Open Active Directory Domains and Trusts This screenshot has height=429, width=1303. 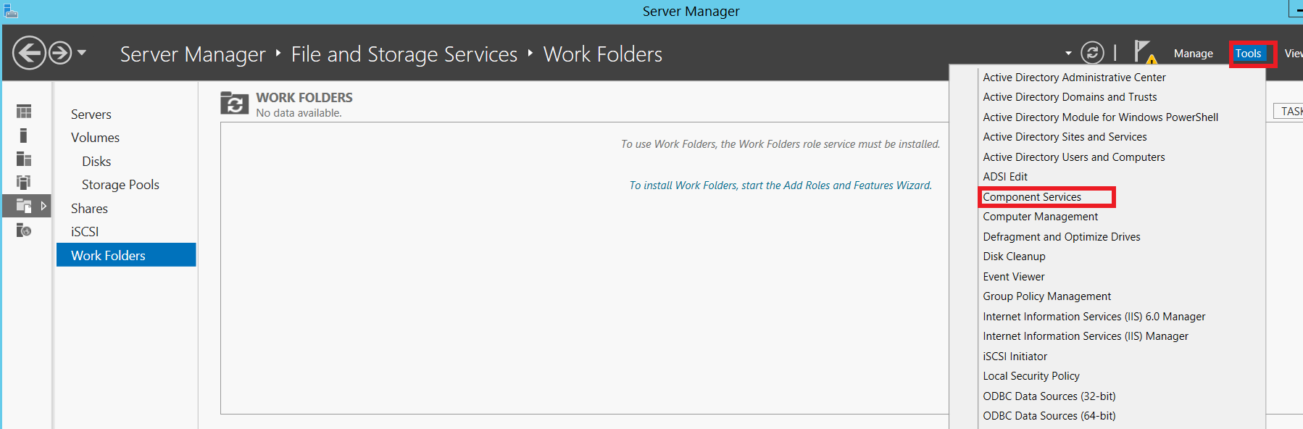pyautogui.click(x=1070, y=97)
